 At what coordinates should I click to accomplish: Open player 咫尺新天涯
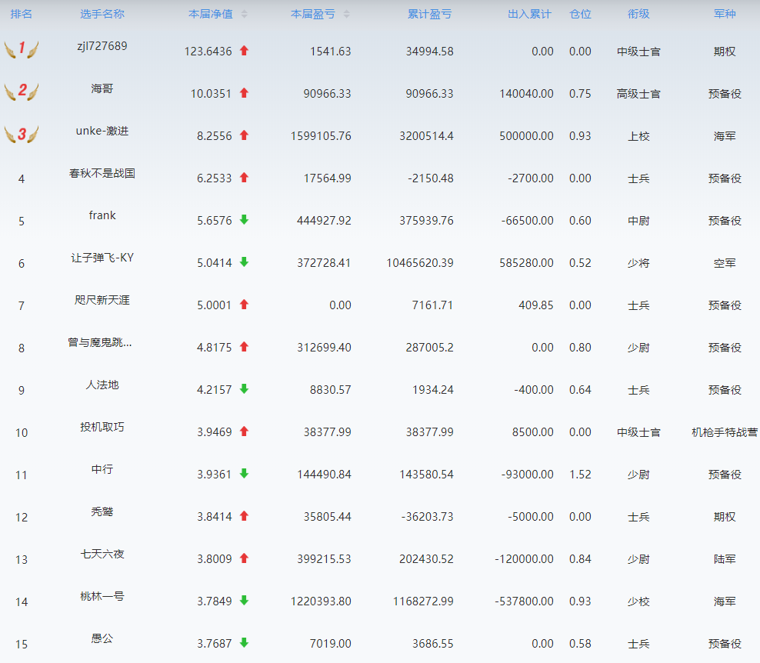(102, 300)
